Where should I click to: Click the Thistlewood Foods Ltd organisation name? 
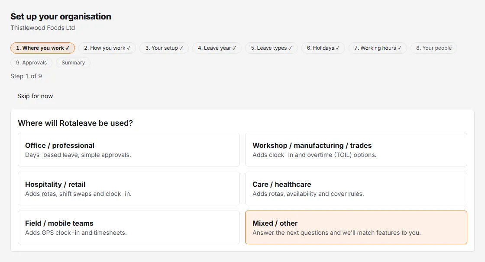tap(43, 28)
